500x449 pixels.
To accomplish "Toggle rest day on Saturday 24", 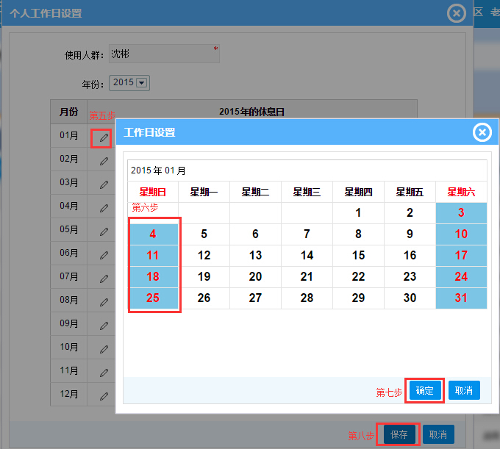I will point(462,277).
